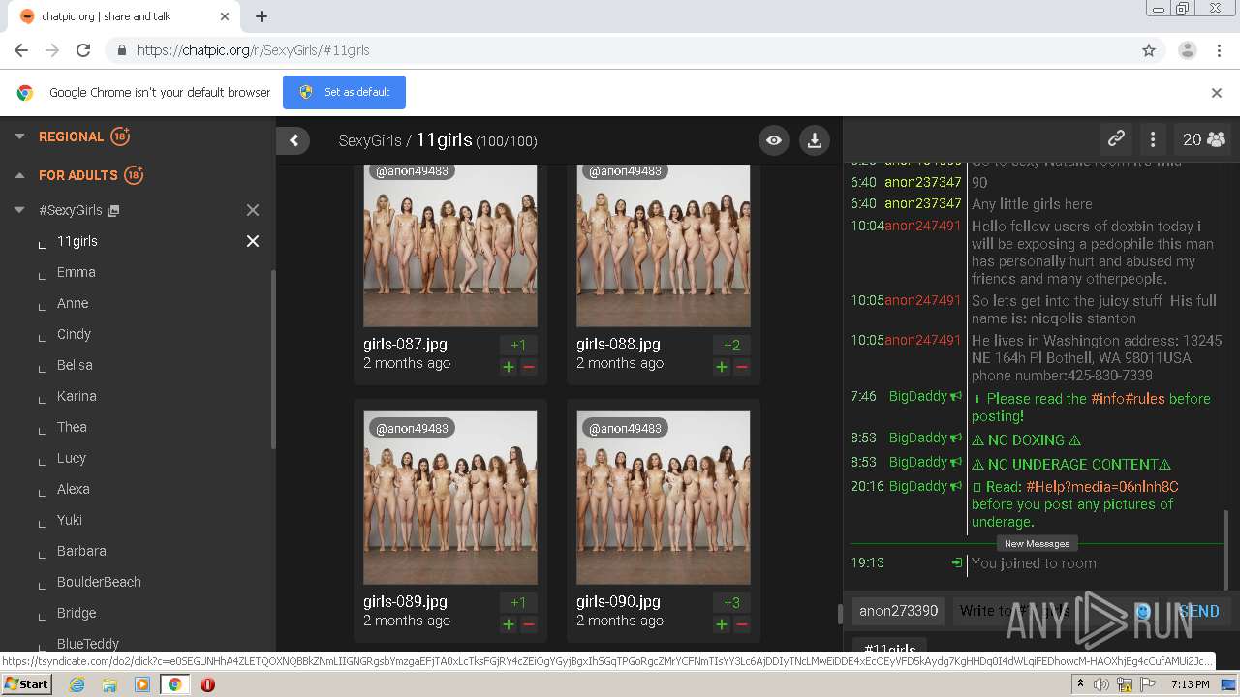1240x697 pixels.
Task: Click the New Messages divider label
Action: pos(1037,543)
